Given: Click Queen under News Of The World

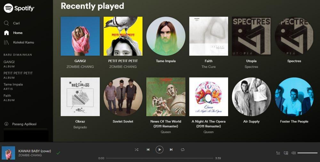Looking at the screenshot, I should [x=166, y=132].
